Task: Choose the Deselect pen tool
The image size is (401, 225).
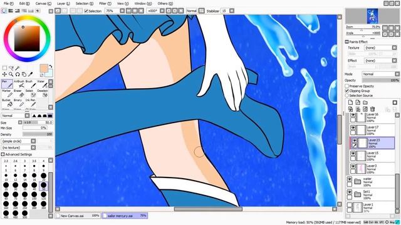Action: [42, 93]
